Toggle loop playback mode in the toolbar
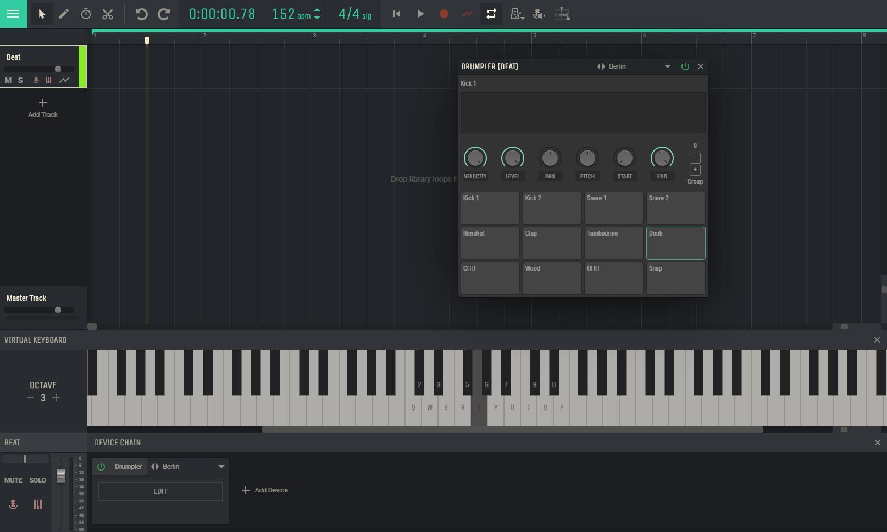This screenshot has height=532, width=887. pos(491,14)
